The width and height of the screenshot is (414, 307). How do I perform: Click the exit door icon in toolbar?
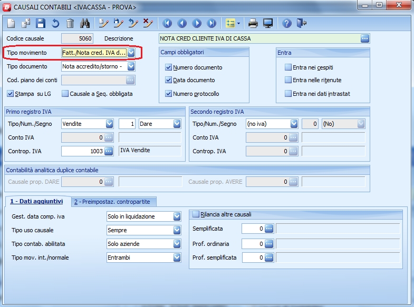pos(301,23)
